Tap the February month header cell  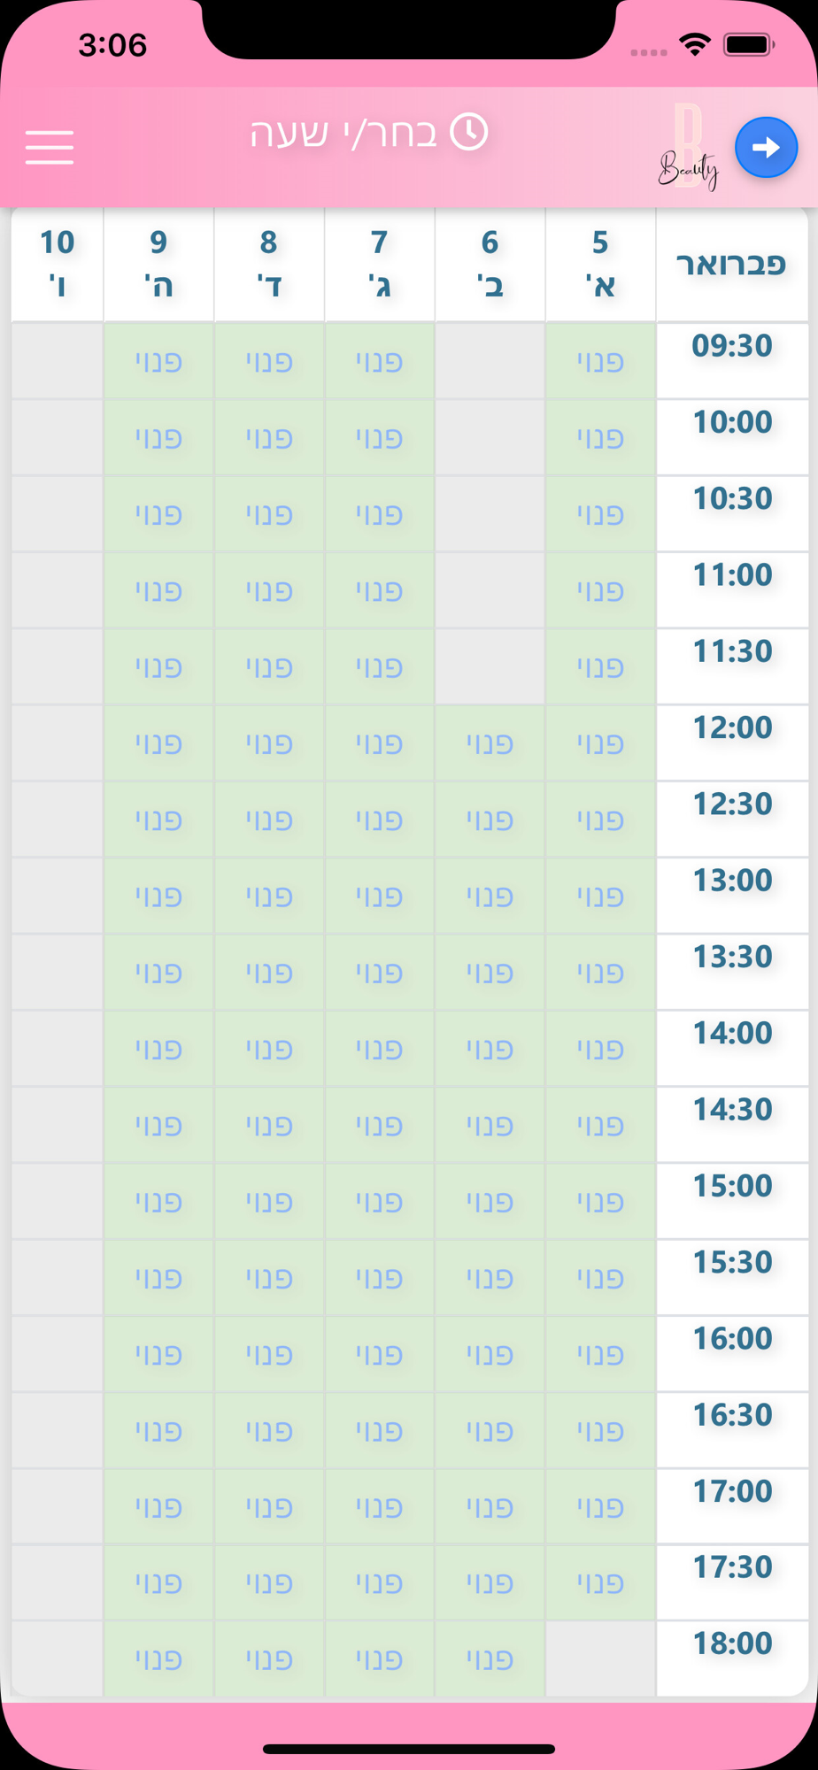point(731,264)
